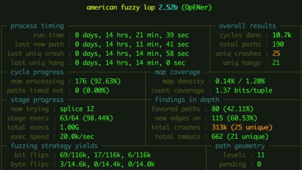Click the 'map coverage' section header
302x170 pixels.
[x=177, y=72]
